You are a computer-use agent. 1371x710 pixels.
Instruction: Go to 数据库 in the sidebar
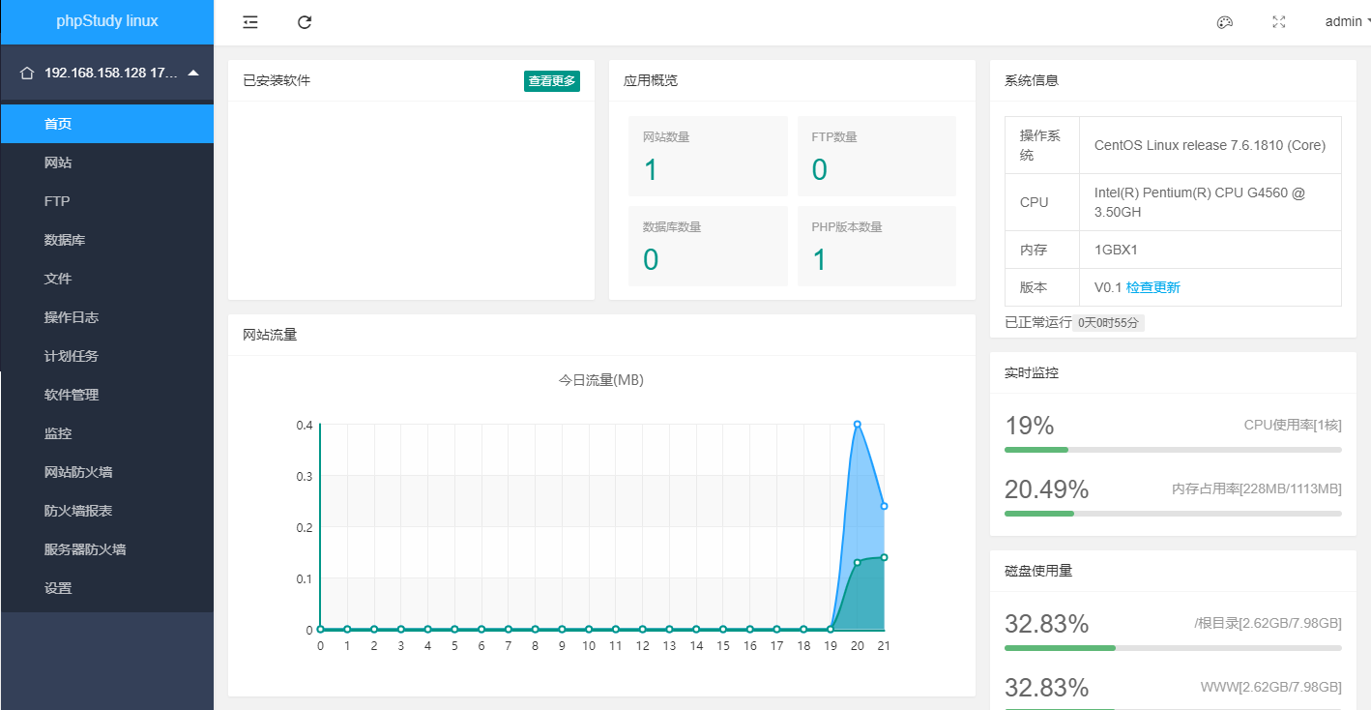click(65, 240)
